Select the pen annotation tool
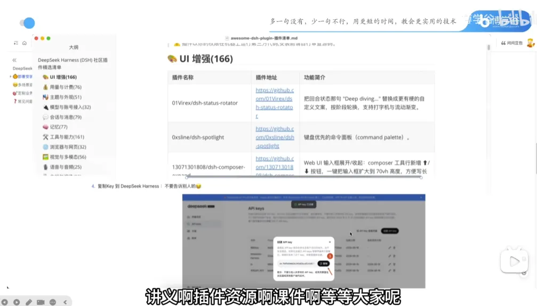The width and height of the screenshot is (537, 306). click(29, 302)
